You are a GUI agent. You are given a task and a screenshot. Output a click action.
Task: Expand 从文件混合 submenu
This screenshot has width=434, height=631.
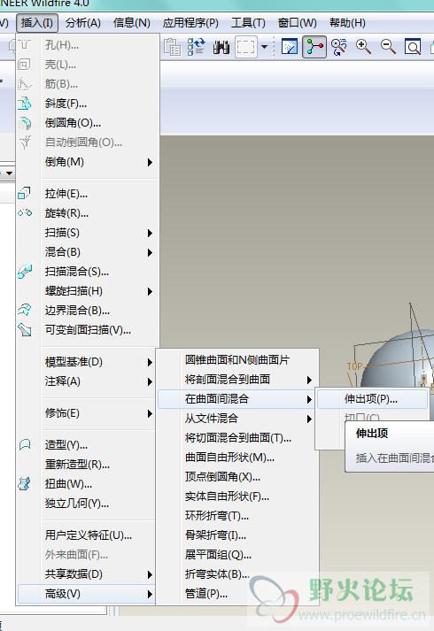coord(237,419)
